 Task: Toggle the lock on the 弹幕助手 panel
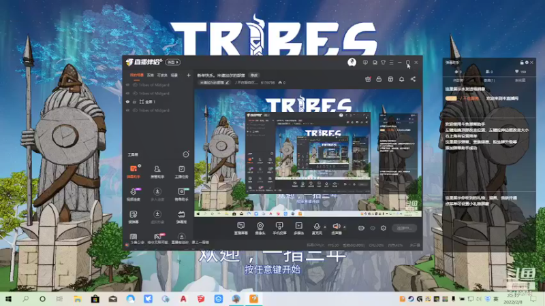pyautogui.click(x=521, y=63)
